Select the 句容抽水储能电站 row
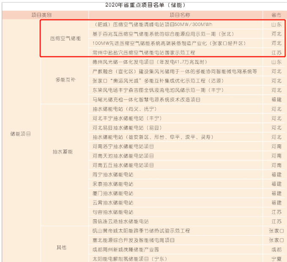The width and height of the screenshot is (287, 262). coord(113,212)
